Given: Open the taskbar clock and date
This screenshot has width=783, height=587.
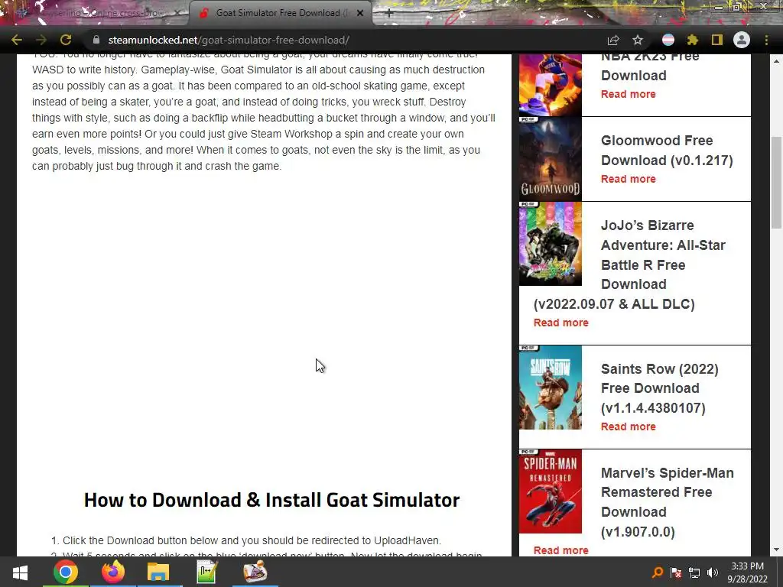Looking at the screenshot, I should tap(748, 572).
